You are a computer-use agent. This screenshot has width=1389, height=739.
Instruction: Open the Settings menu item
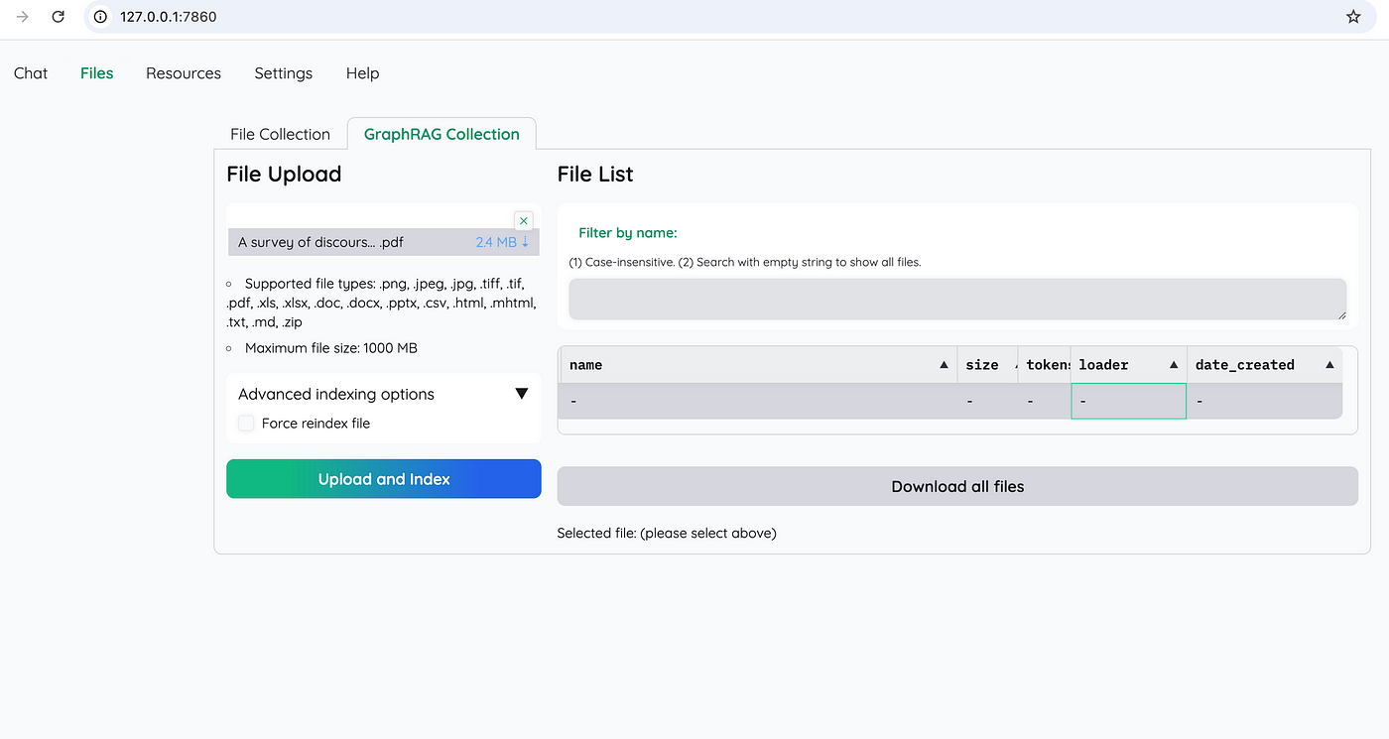point(283,72)
